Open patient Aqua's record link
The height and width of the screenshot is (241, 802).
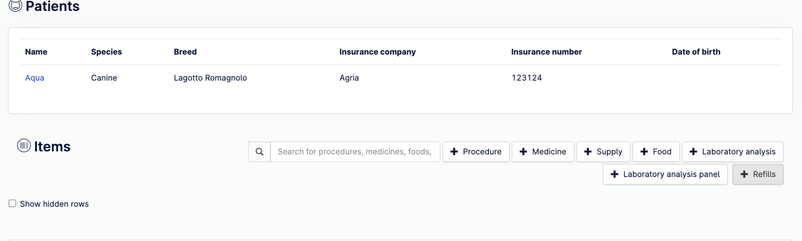35,78
